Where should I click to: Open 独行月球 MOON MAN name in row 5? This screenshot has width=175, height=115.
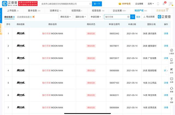[52, 83]
